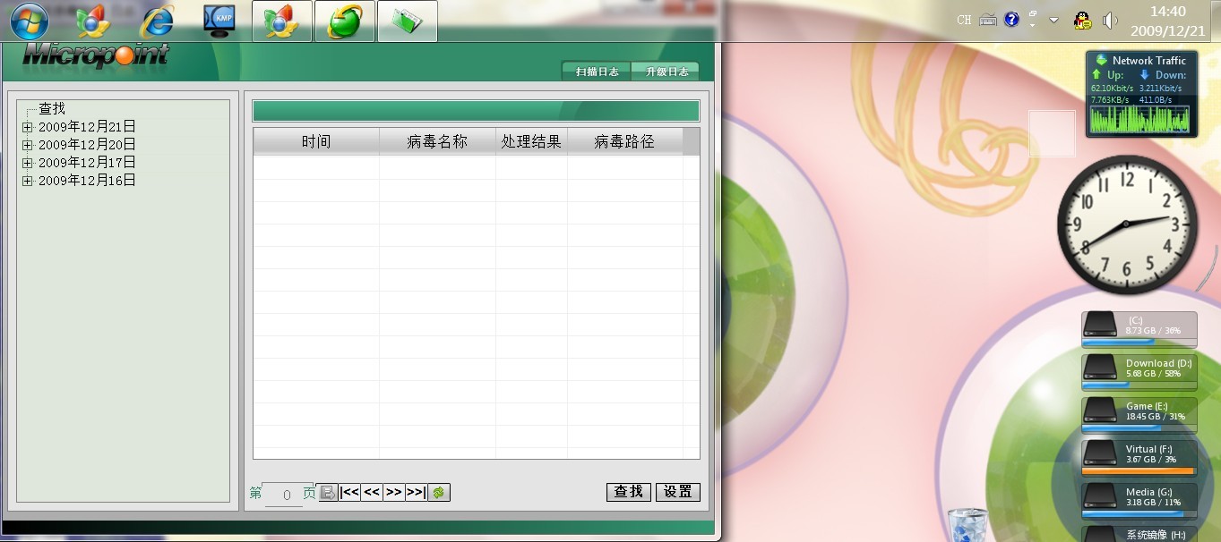Select 2009年12月17日 date label in tree
Screen dimensions: 1221x542
click(87, 163)
